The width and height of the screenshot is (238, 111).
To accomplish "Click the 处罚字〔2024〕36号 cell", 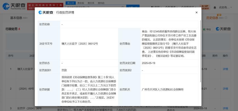I will coord(30,109).
